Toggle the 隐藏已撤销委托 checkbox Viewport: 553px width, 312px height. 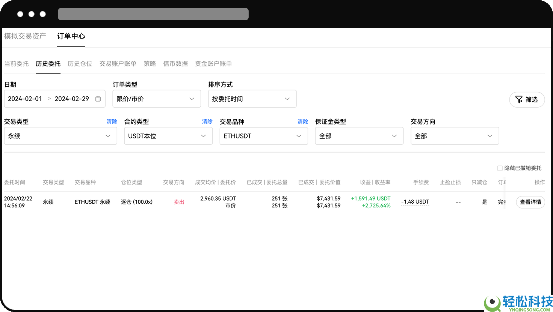click(500, 168)
